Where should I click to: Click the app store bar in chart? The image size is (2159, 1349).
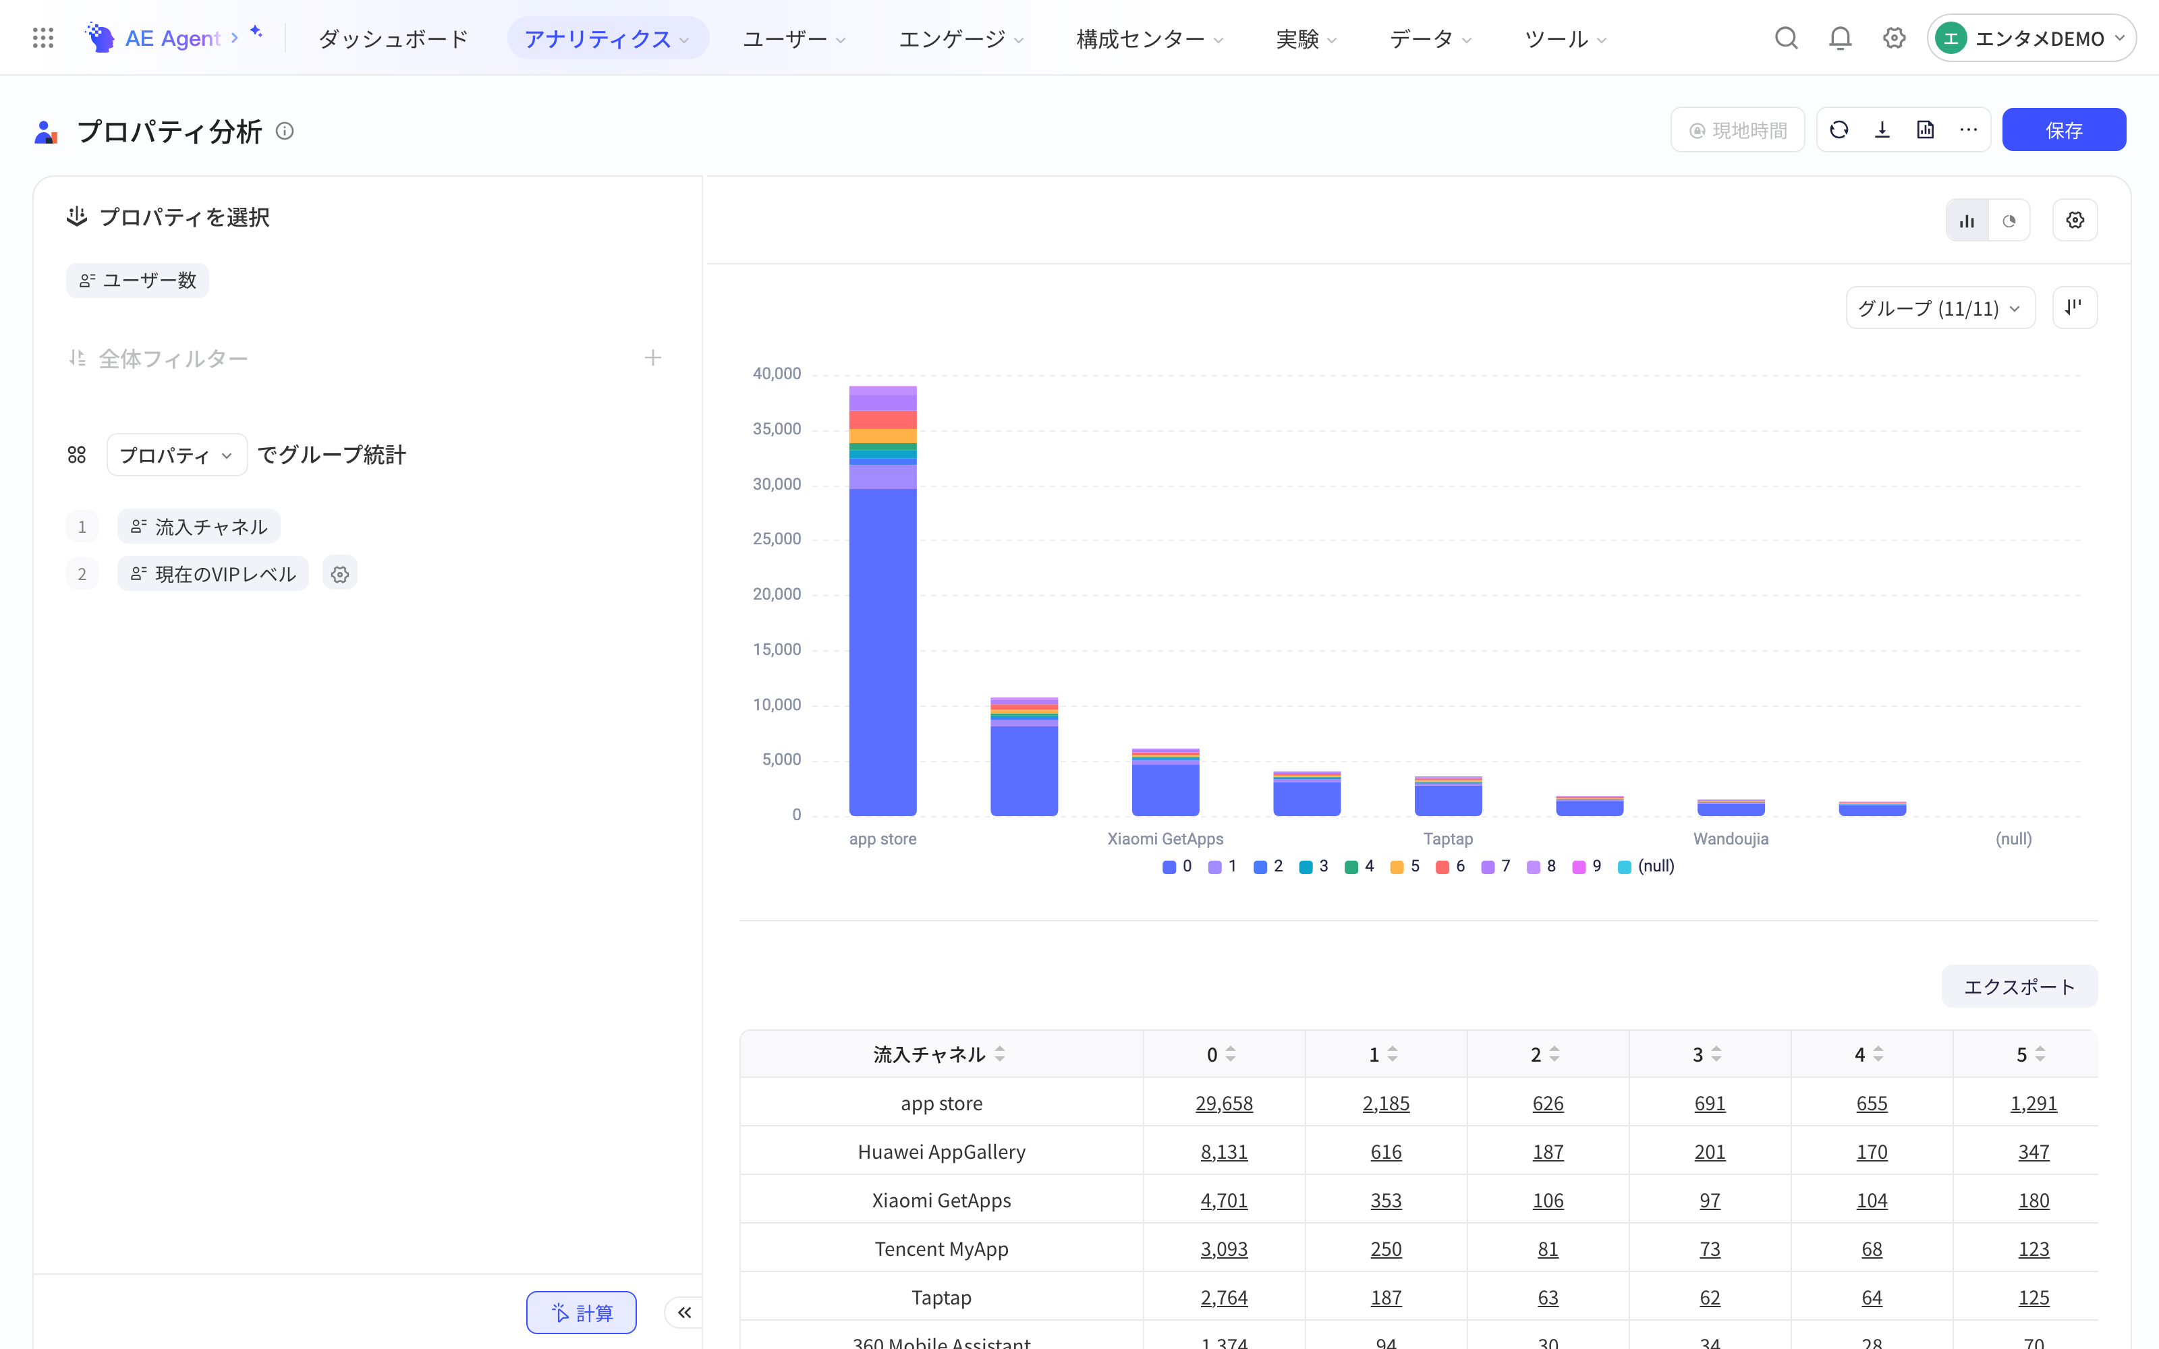(x=882, y=600)
